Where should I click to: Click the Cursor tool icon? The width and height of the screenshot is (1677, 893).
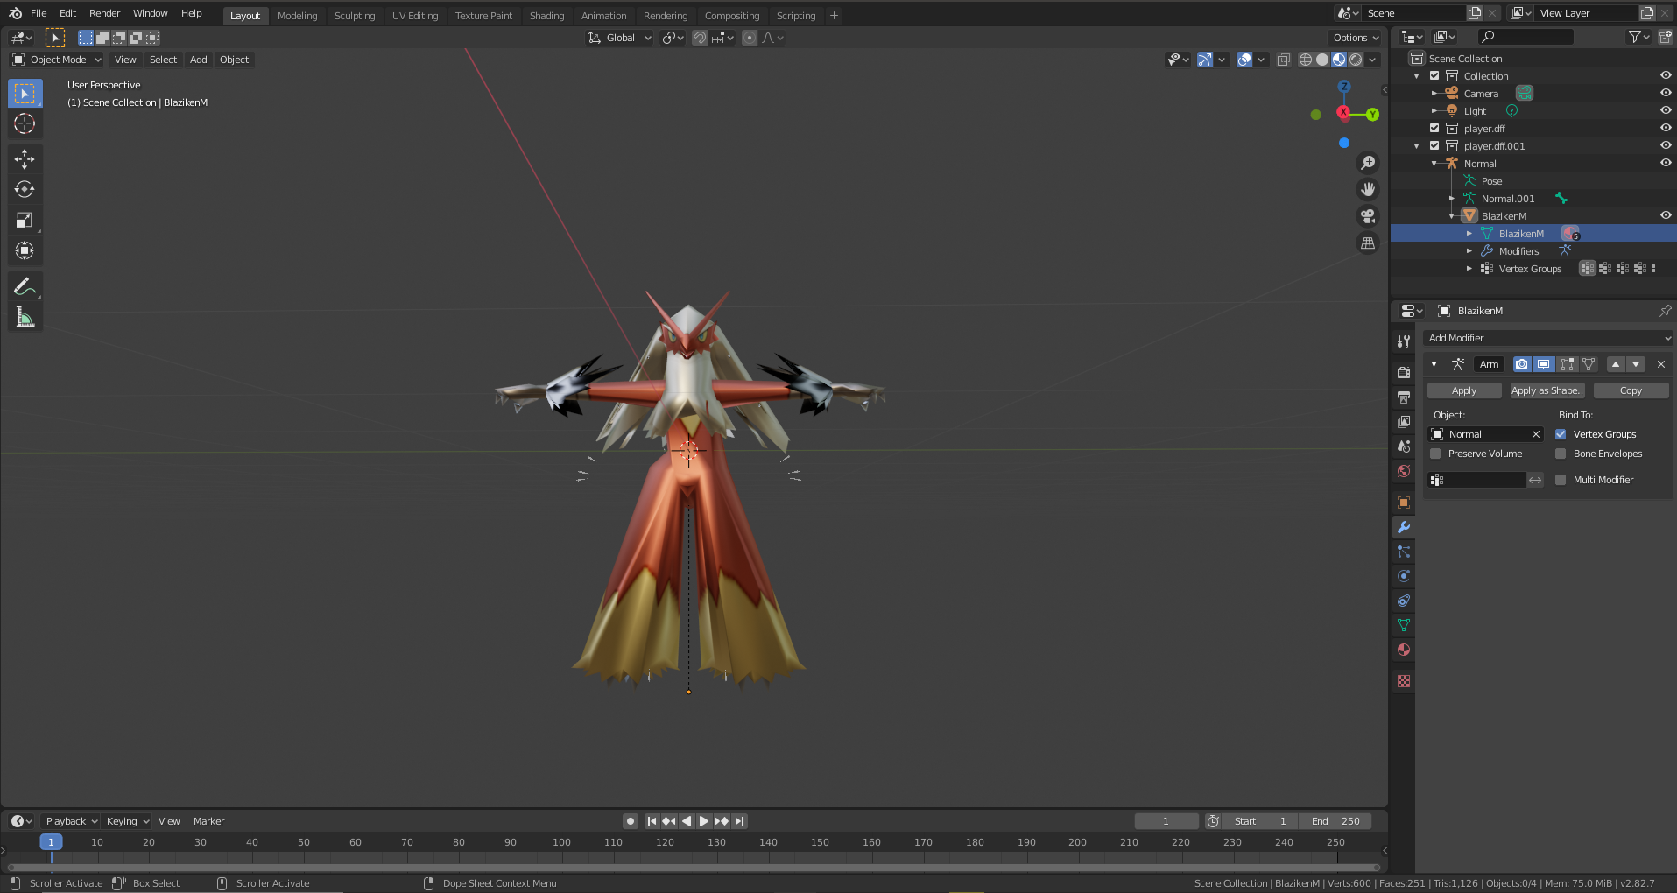point(25,123)
